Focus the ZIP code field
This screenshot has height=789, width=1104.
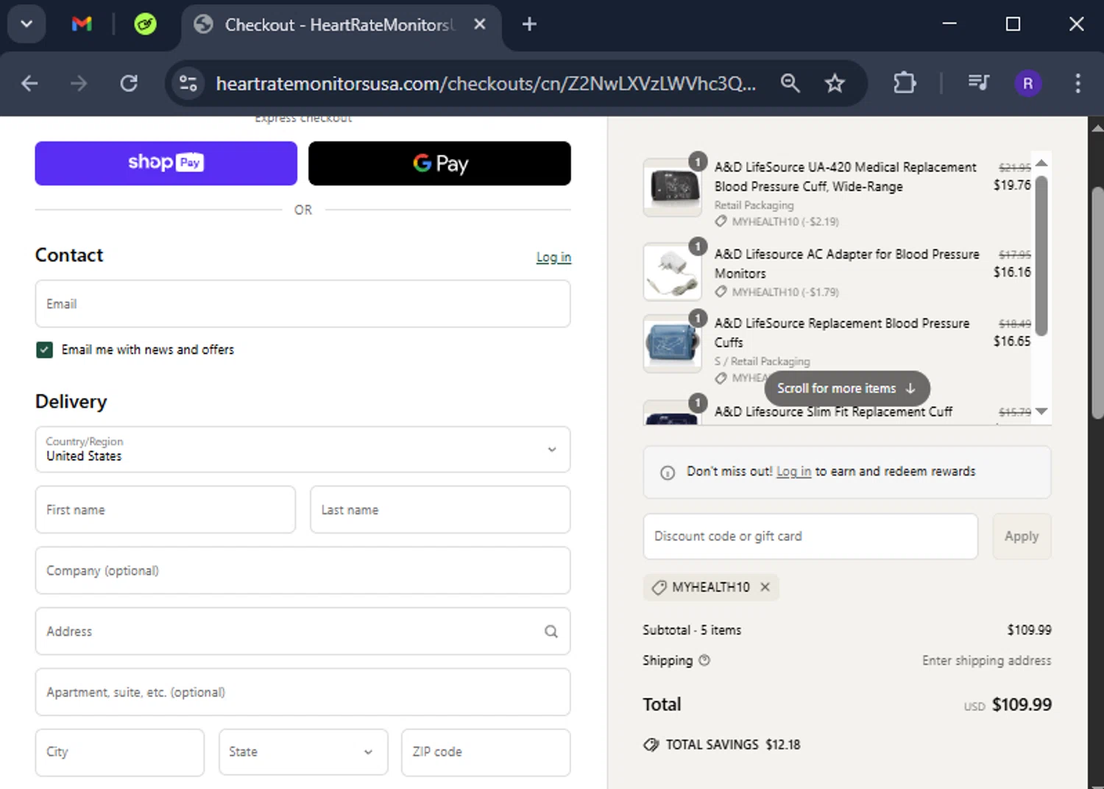pos(486,752)
